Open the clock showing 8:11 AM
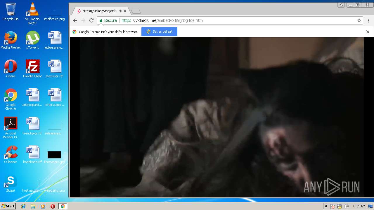The height and width of the screenshot is (210, 374). tap(359, 206)
